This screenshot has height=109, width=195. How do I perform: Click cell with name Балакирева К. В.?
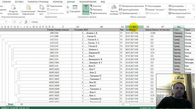[101, 59]
